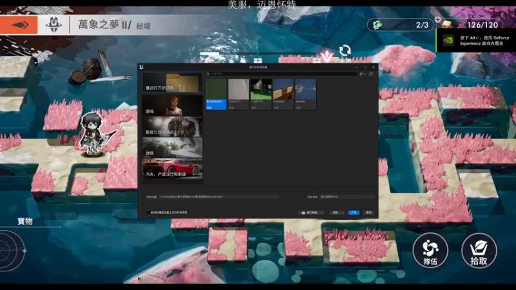Click the 寶物 treasure label in game
This screenshot has width=516, height=290.
coord(25,221)
